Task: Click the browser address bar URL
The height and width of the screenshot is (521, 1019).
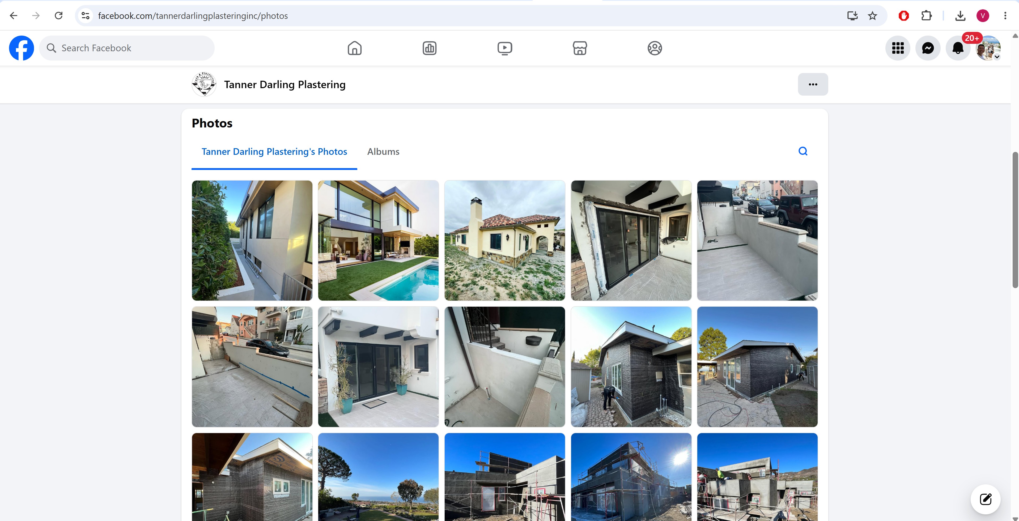Action: coord(193,16)
